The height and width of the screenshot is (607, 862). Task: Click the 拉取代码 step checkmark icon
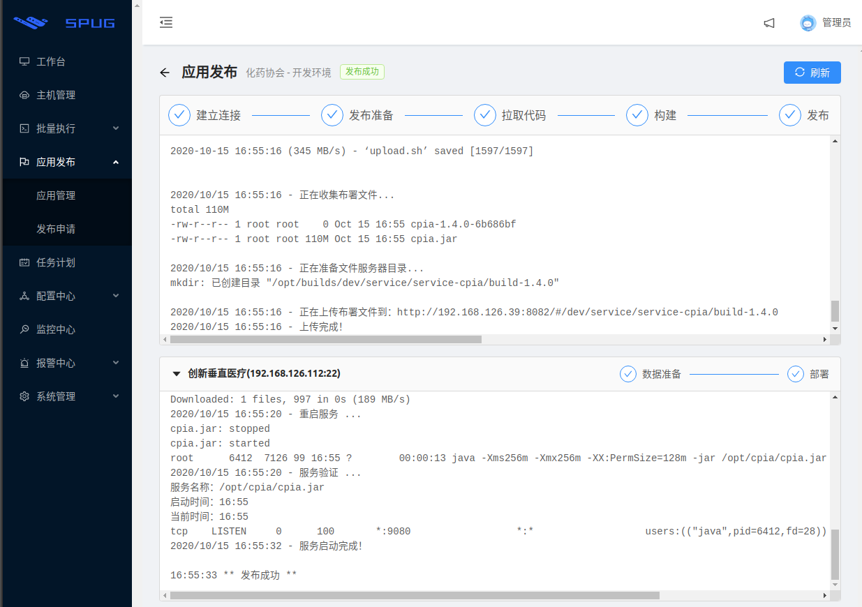[484, 115]
